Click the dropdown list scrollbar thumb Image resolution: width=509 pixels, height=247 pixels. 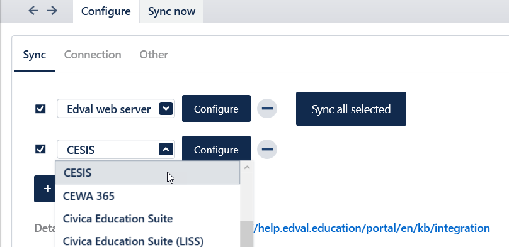[247, 234]
